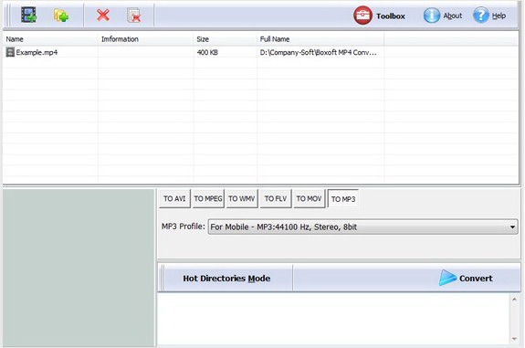
Task: Switch to the TO WMV tab
Action: point(242,198)
